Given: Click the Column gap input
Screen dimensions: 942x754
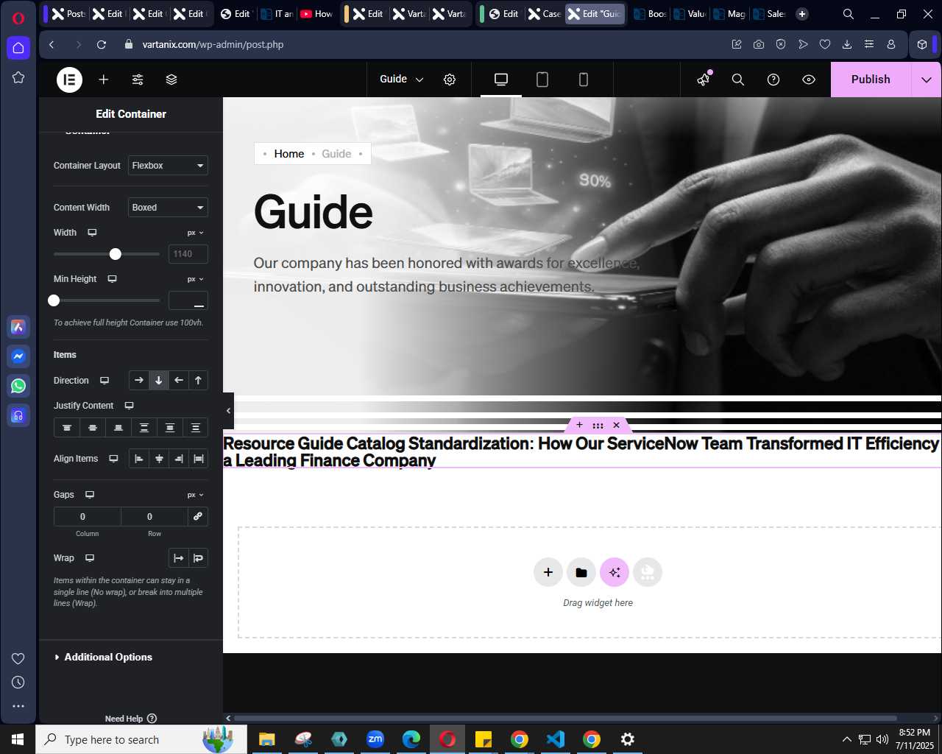Looking at the screenshot, I should pos(87,517).
